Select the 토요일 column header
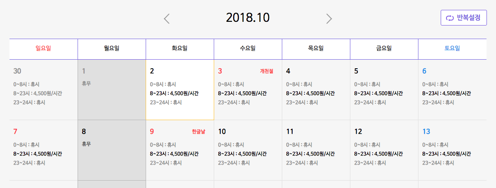This screenshot has height=188, width=496. coord(452,49)
